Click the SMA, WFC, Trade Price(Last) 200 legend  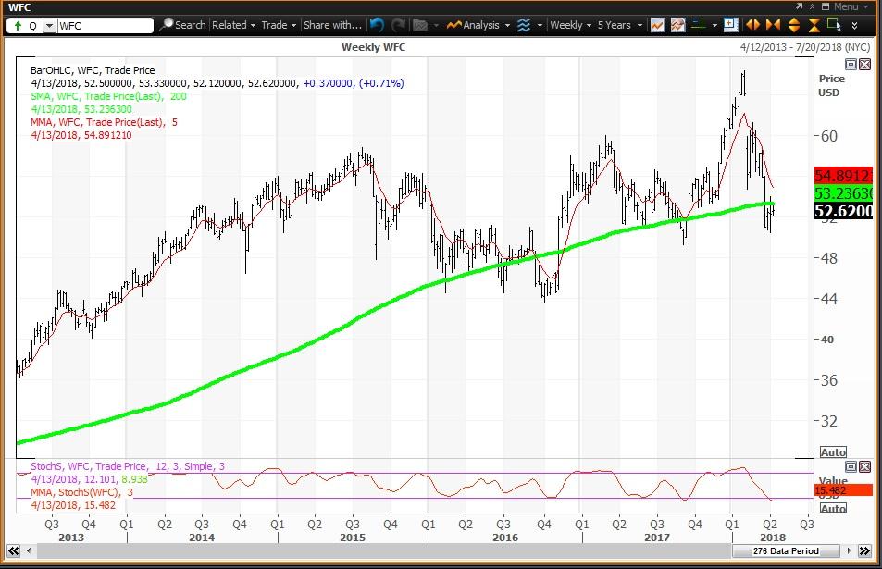click(x=108, y=96)
